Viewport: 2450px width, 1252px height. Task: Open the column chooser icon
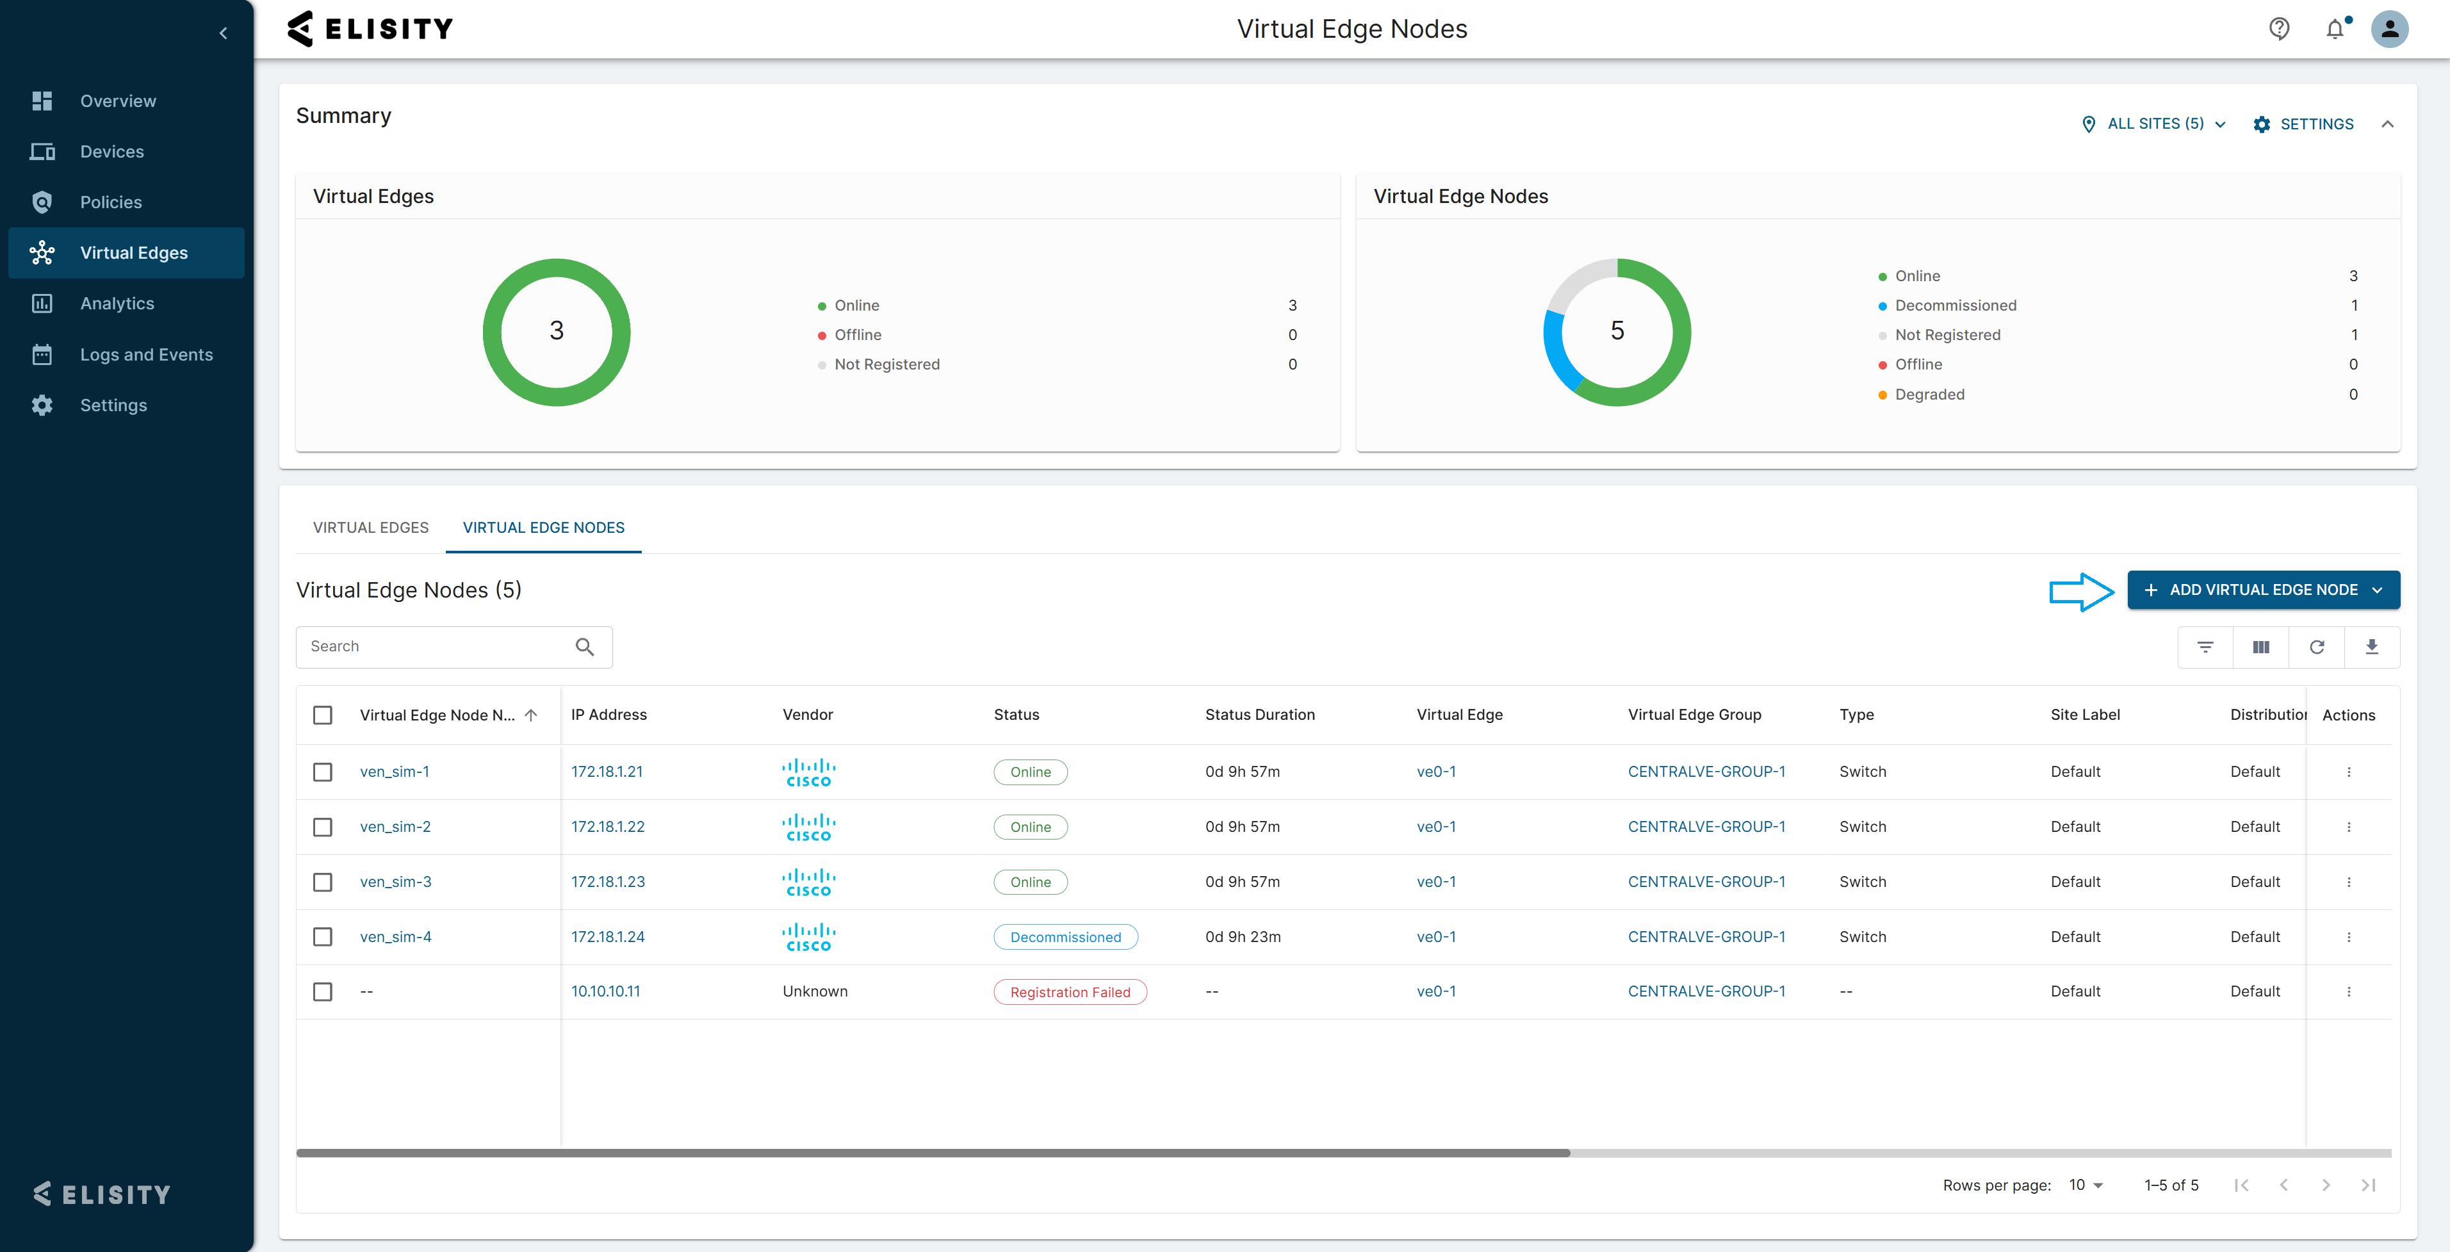click(x=2261, y=646)
